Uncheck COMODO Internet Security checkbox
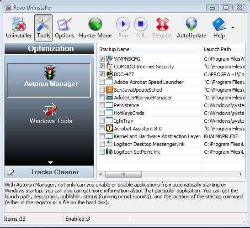 coord(101,66)
